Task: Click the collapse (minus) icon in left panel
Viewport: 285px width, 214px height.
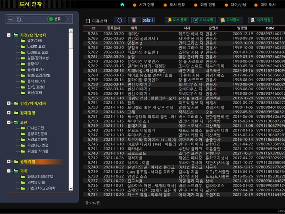Action: click(x=11, y=19)
